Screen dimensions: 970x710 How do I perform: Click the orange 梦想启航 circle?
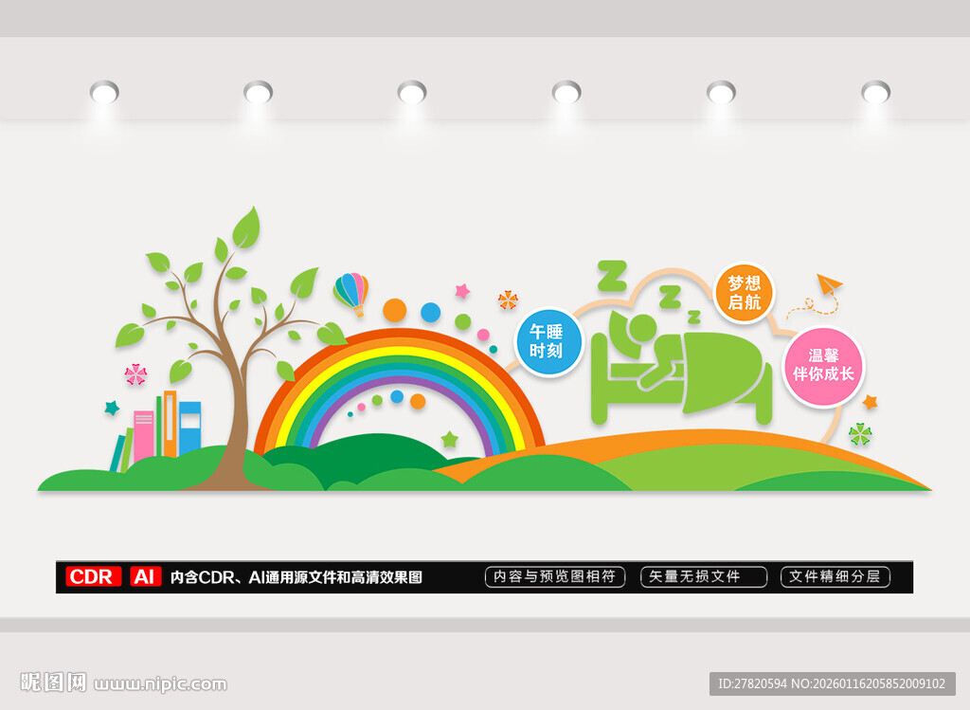(745, 294)
